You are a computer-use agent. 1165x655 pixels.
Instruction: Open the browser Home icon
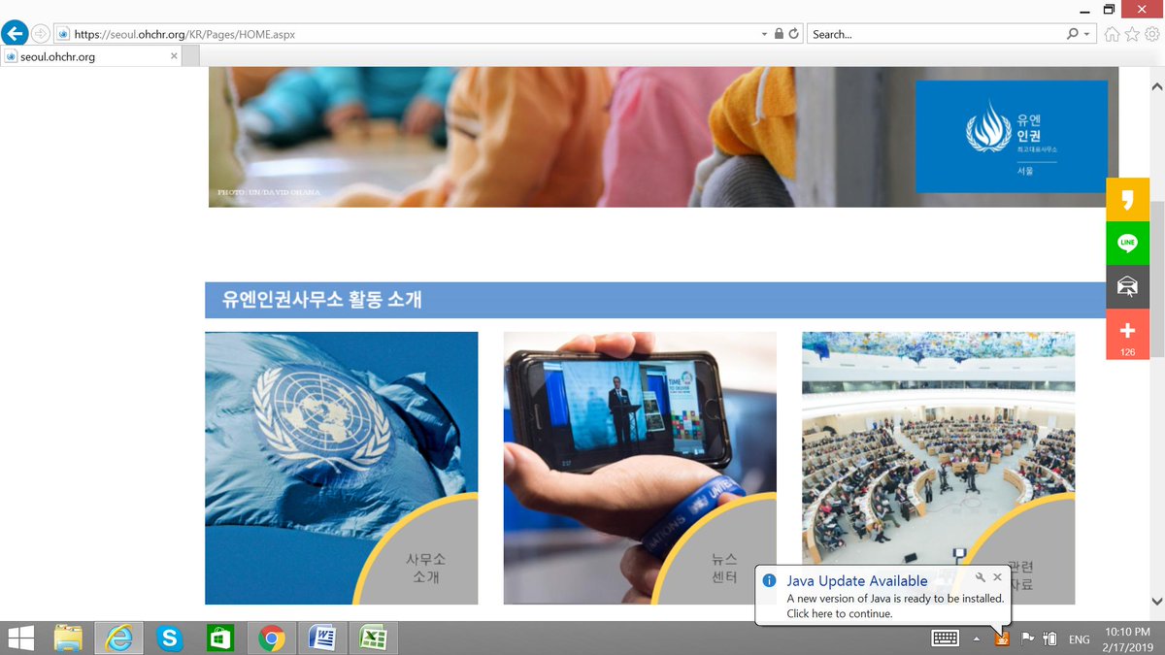point(1113,34)
